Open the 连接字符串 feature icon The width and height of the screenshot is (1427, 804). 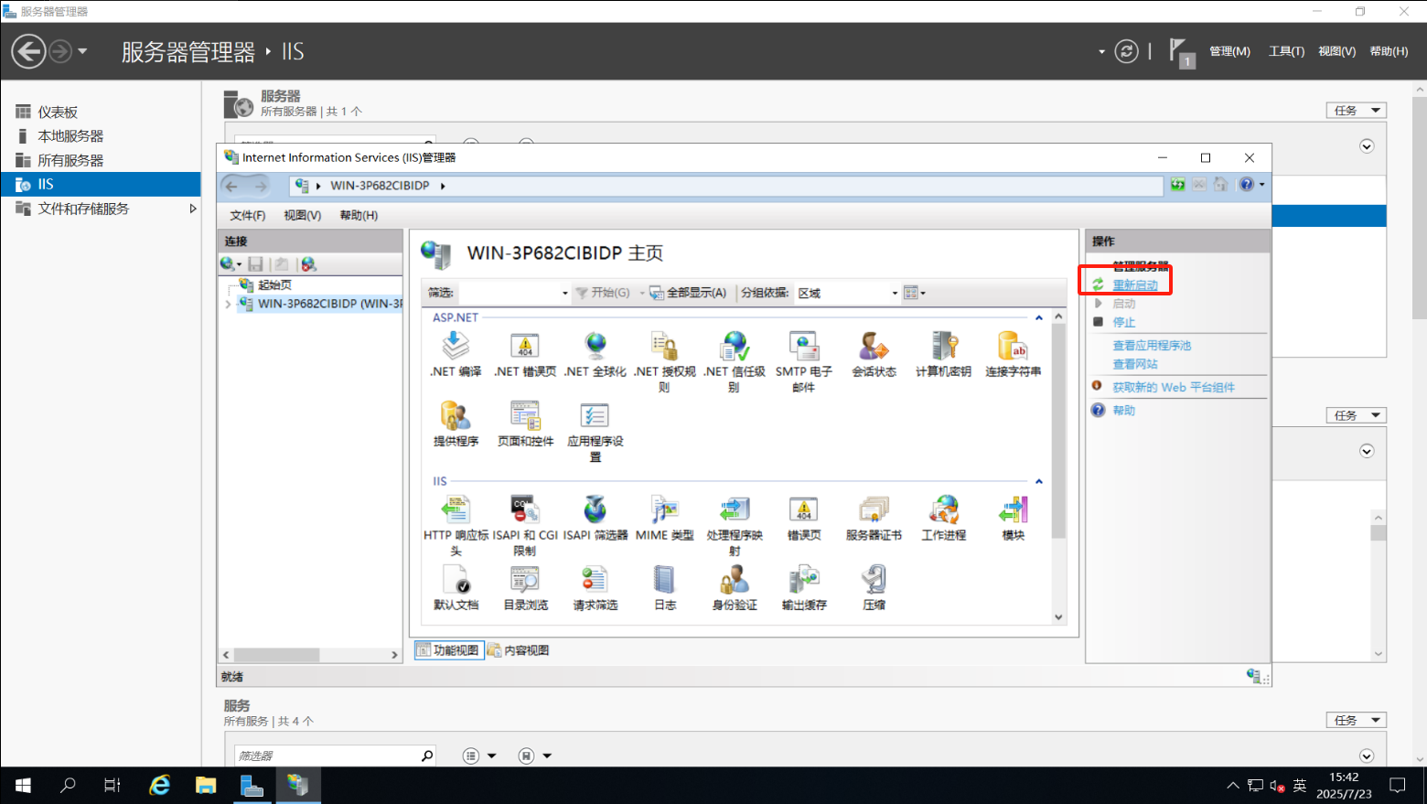(x=1013, y=346)
